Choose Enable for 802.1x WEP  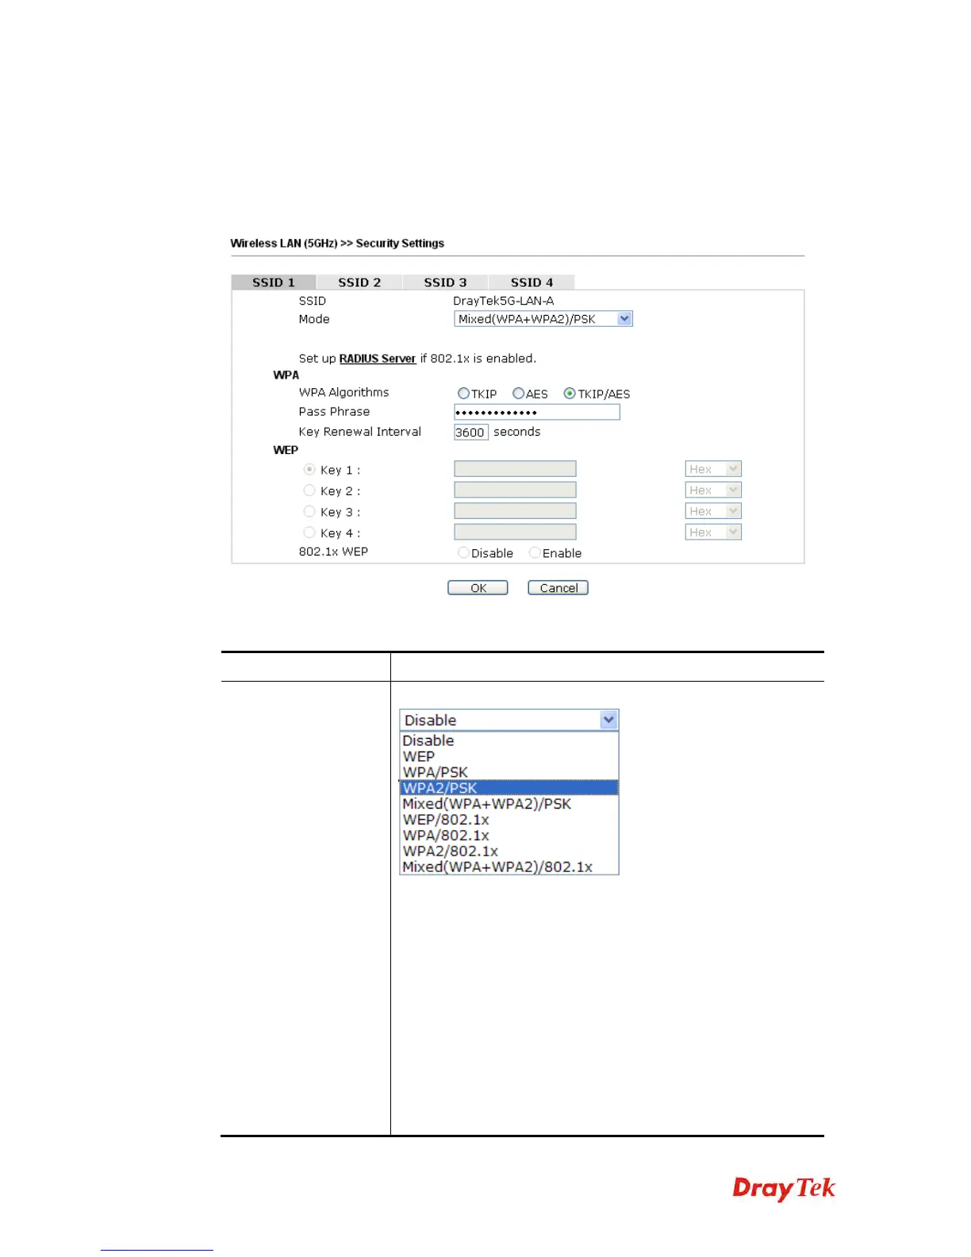coord(535,553)
